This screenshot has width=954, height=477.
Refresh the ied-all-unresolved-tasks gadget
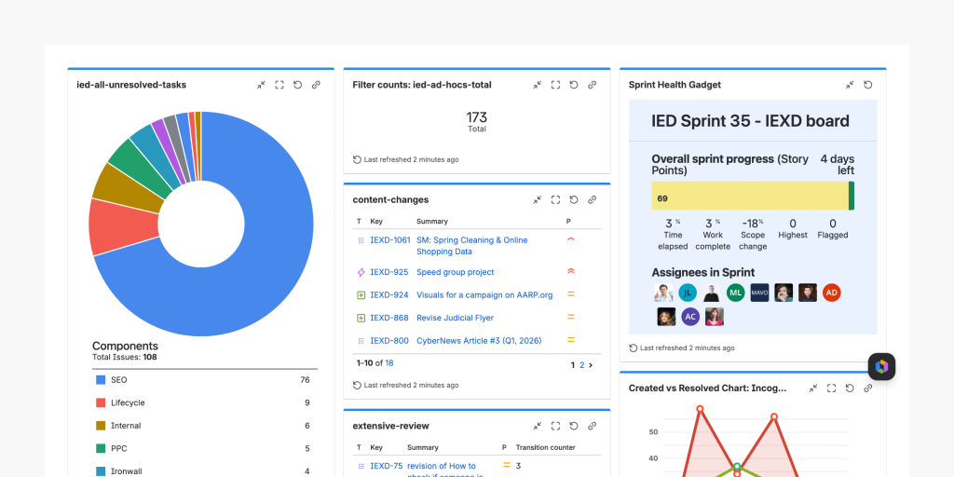tap(297, 85)
